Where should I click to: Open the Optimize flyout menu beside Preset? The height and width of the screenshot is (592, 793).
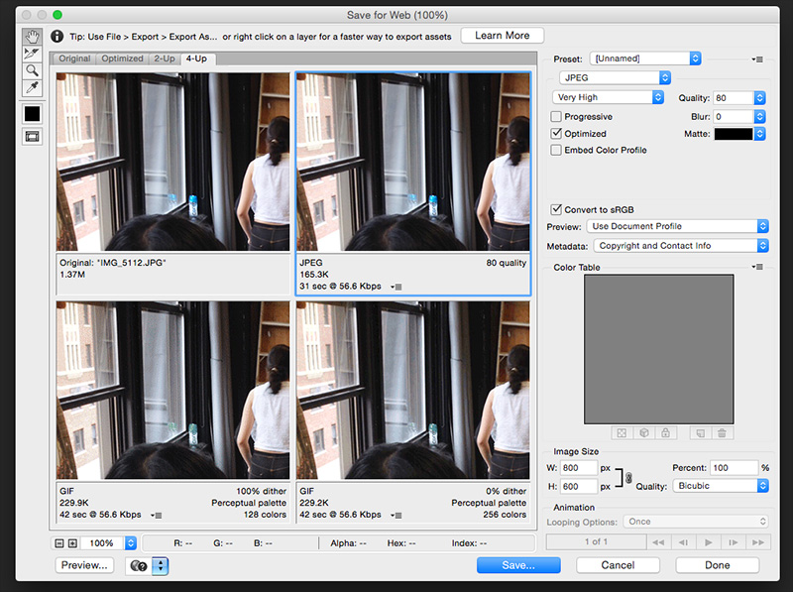point(758,59)
